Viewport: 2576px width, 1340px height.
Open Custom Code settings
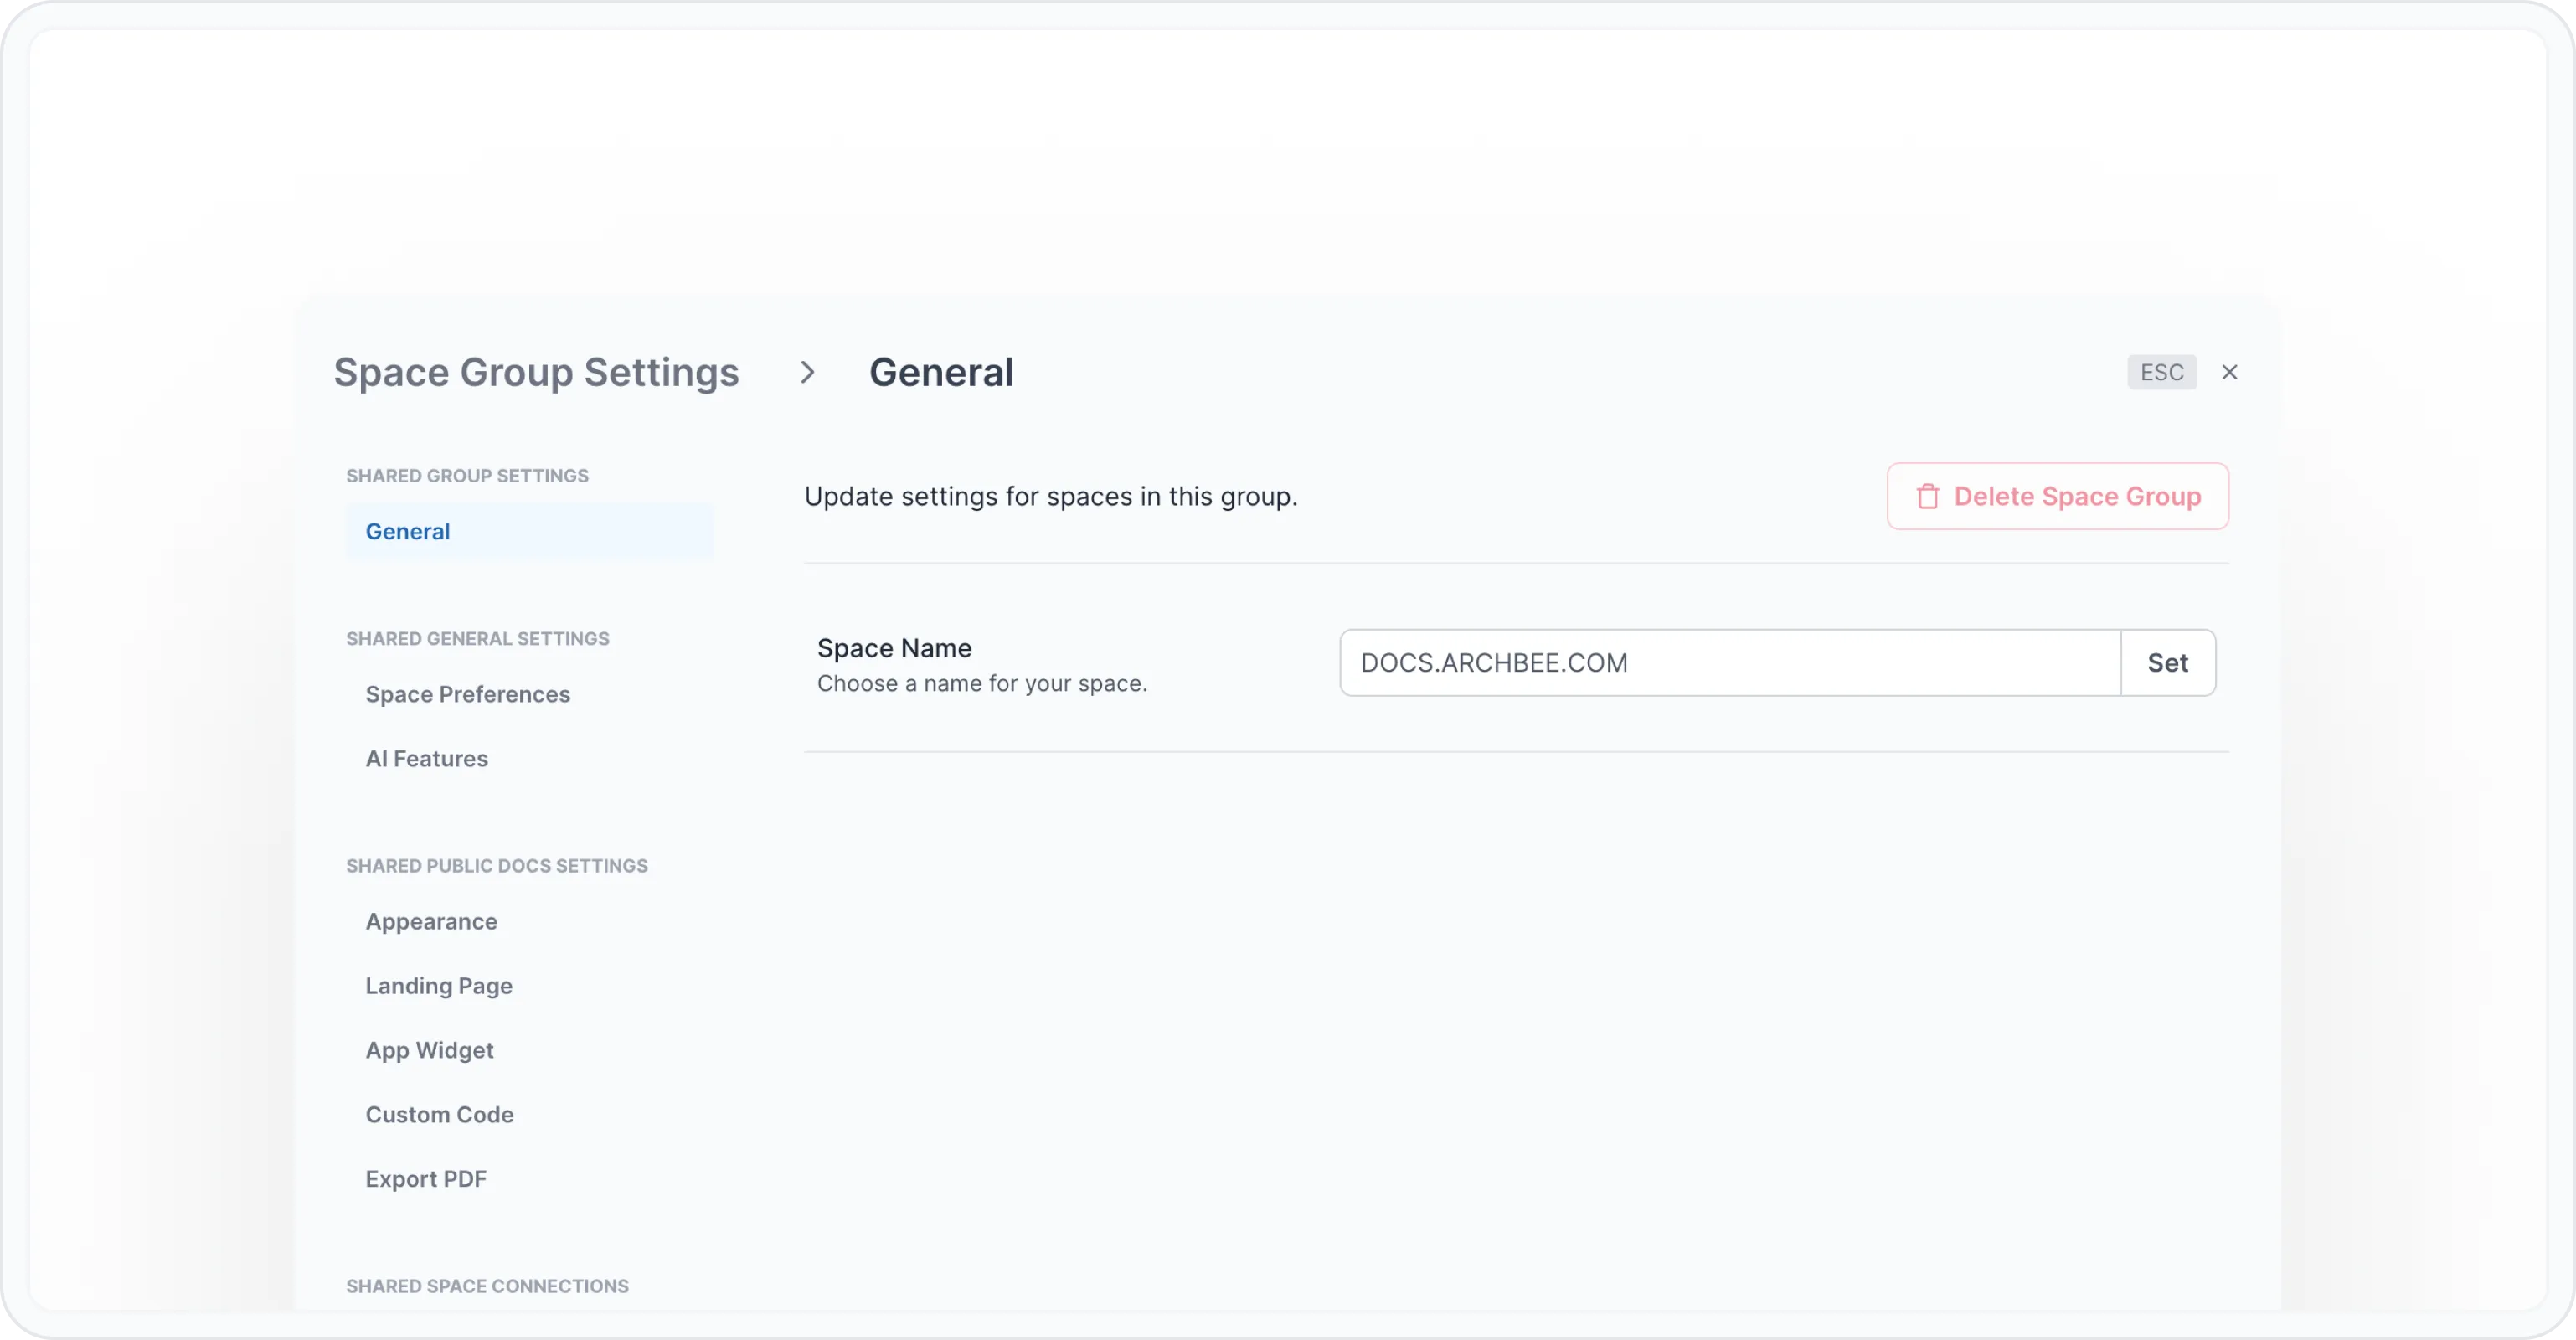coord(439,1114)
